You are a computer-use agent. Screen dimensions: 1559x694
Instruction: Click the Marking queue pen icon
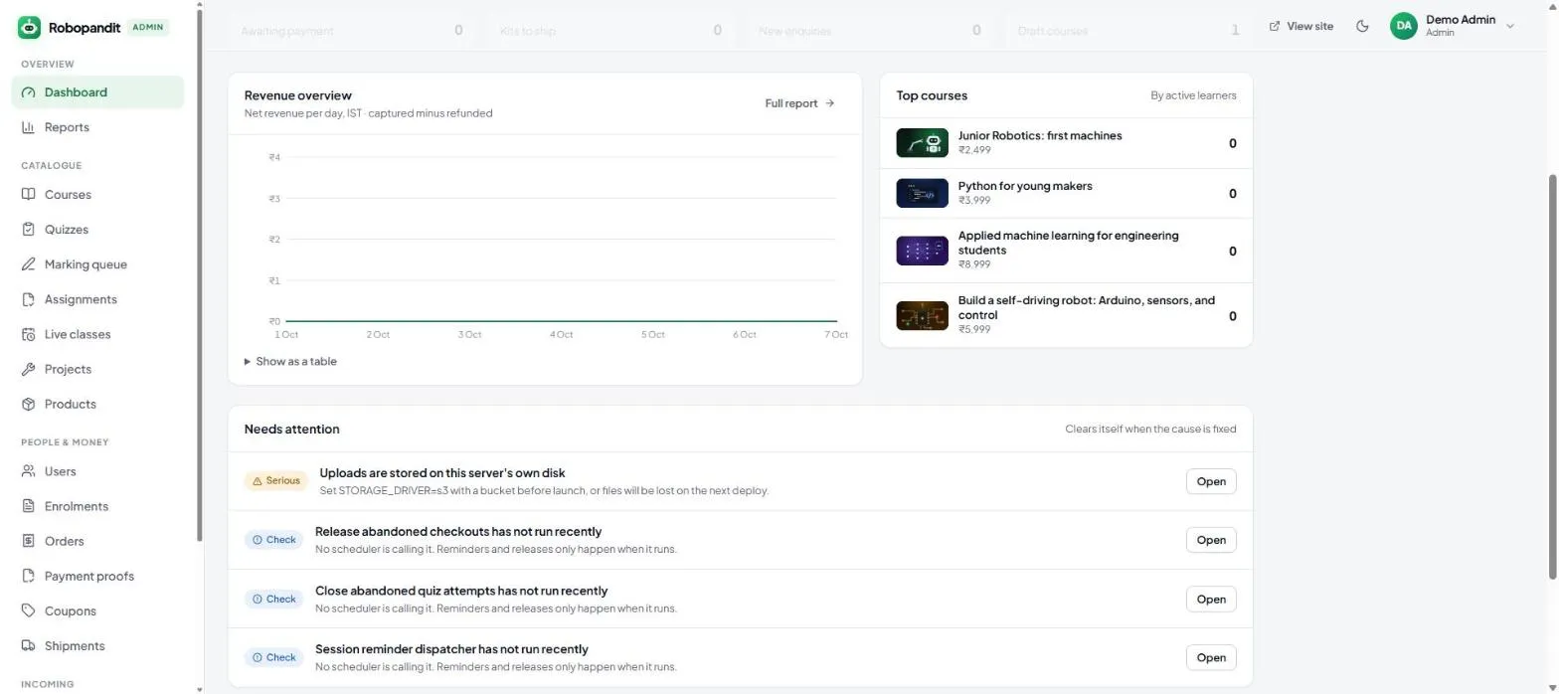click(28, 264)
